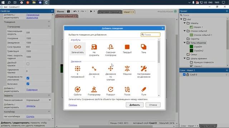This screenshot has height=128, width=229.
Task: Select the Запечатлеть (Persist) behavior icon
Action: [x=77, y=47]
